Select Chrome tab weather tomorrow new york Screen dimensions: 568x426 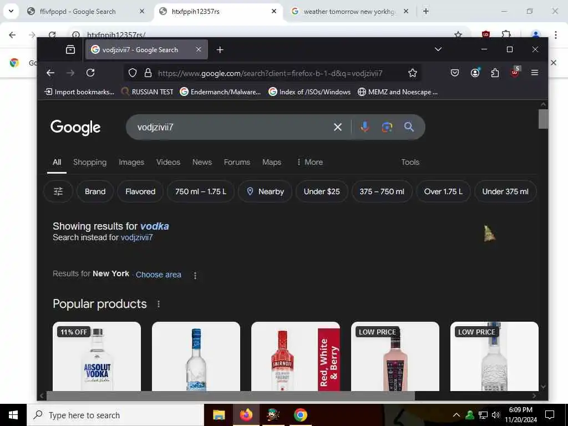pos(351,12)
